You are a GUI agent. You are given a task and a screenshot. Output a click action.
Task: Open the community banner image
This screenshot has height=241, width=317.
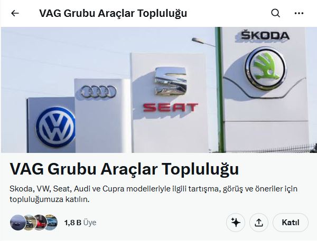click(158, 90)
